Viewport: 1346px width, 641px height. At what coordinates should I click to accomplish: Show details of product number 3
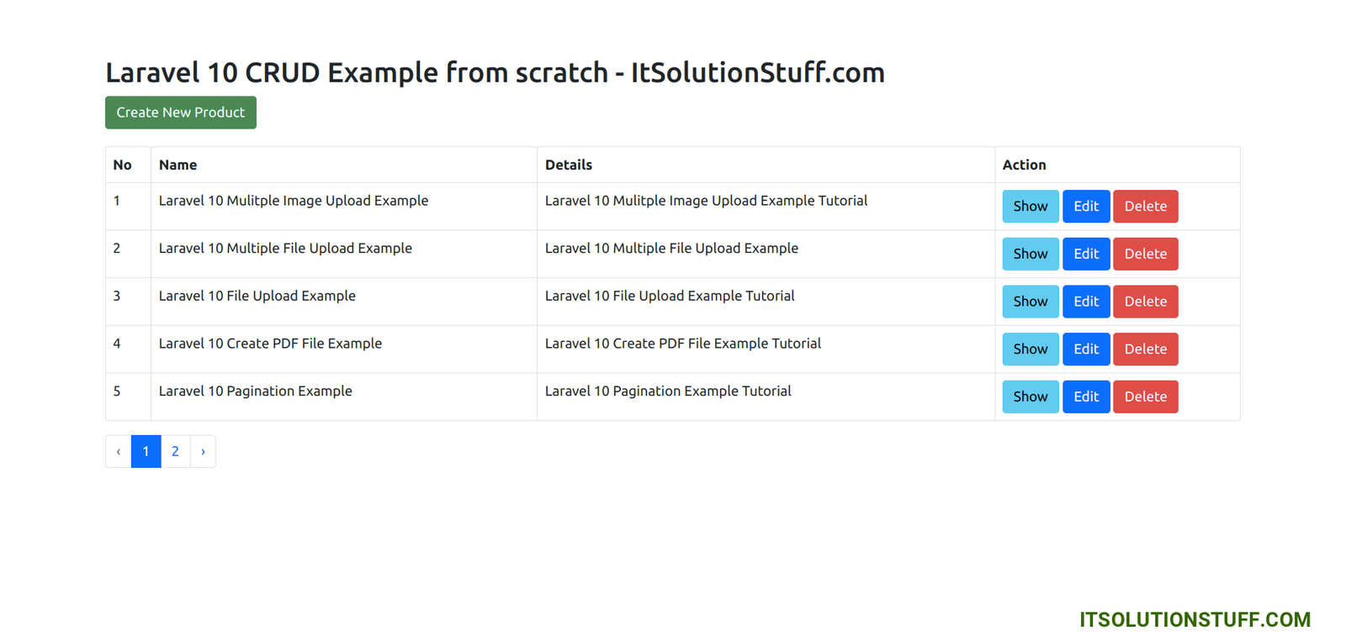click(x=1030, y=302)
